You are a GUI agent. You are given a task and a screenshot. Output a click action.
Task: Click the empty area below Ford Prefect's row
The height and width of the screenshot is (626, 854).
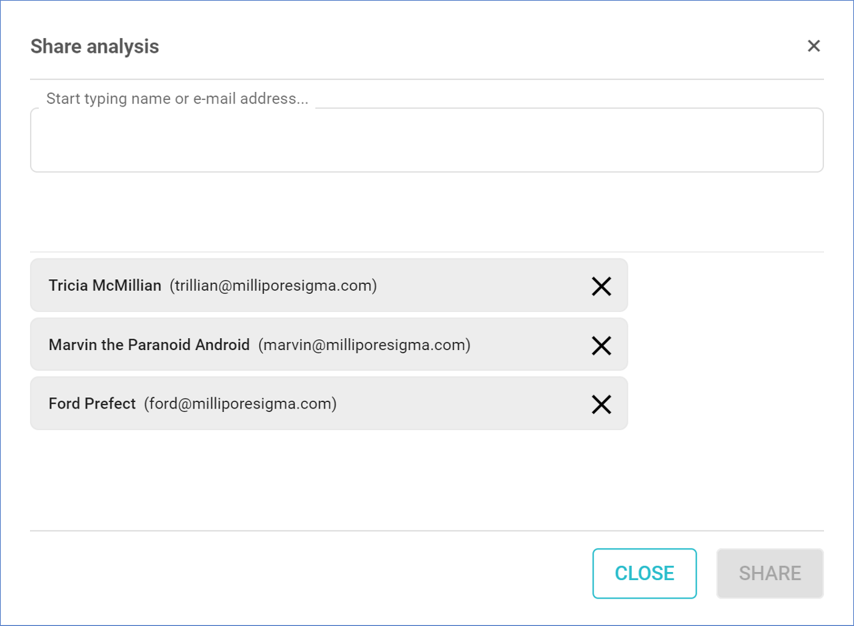pos(327,480)
